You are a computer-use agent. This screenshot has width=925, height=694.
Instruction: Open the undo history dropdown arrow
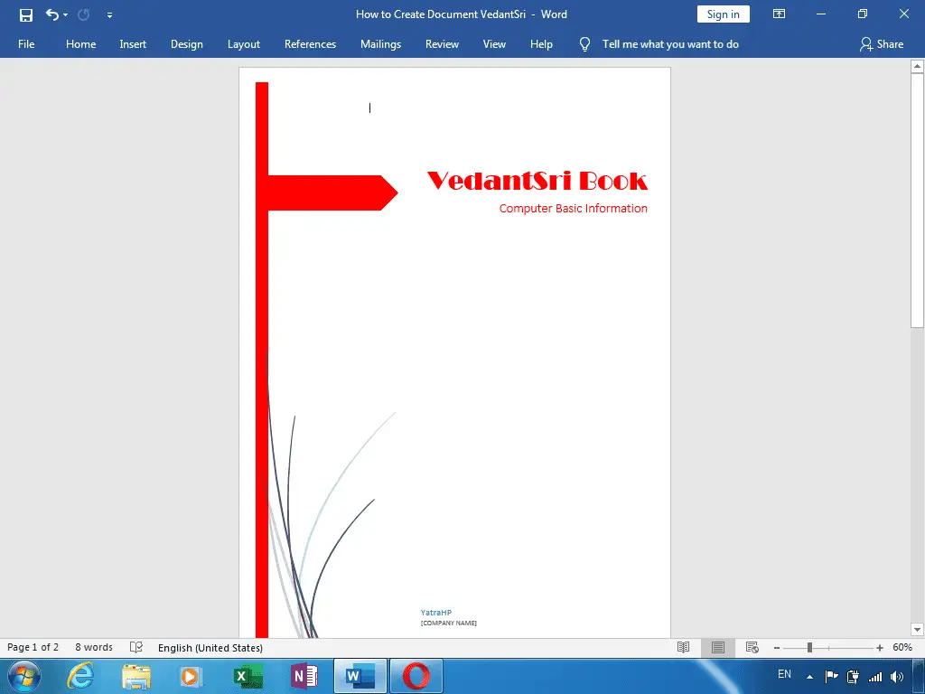click(65, 14)
